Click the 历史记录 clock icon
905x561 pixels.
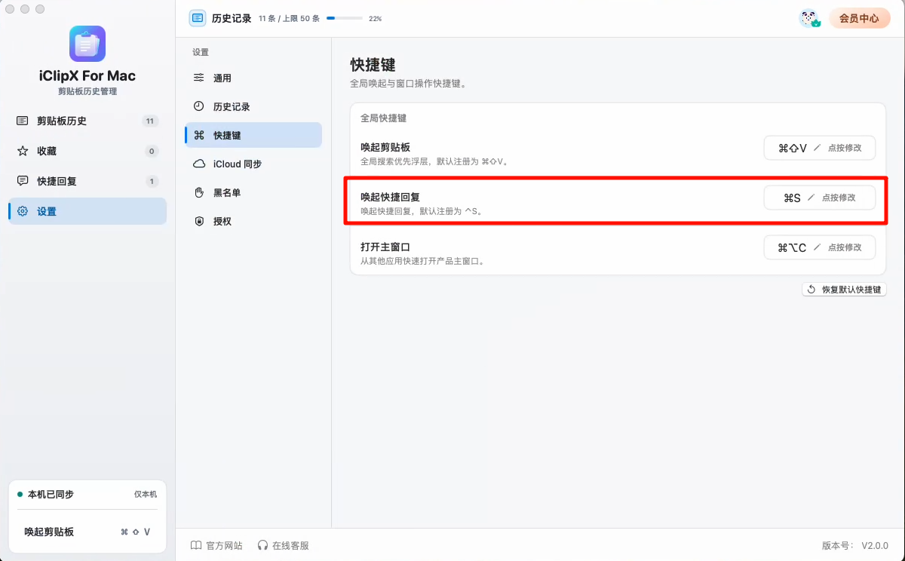199,106
